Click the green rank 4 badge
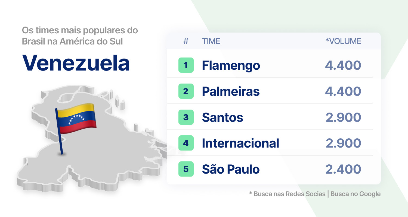 coord(186,143)
